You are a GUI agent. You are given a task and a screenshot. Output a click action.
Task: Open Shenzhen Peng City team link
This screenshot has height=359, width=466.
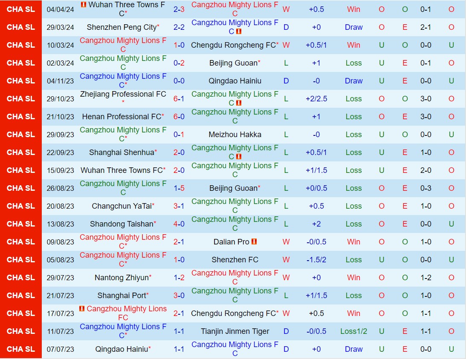click(122, 27)
